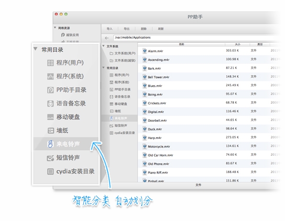Click the file icon of Crickets.m4r

(x=145, y=103)
